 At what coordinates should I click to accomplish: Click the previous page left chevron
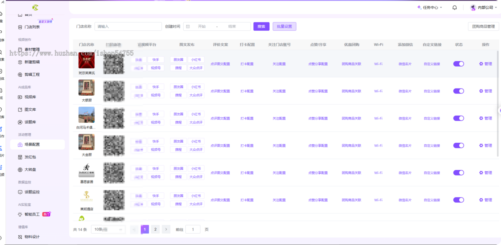tap(134, 229)
